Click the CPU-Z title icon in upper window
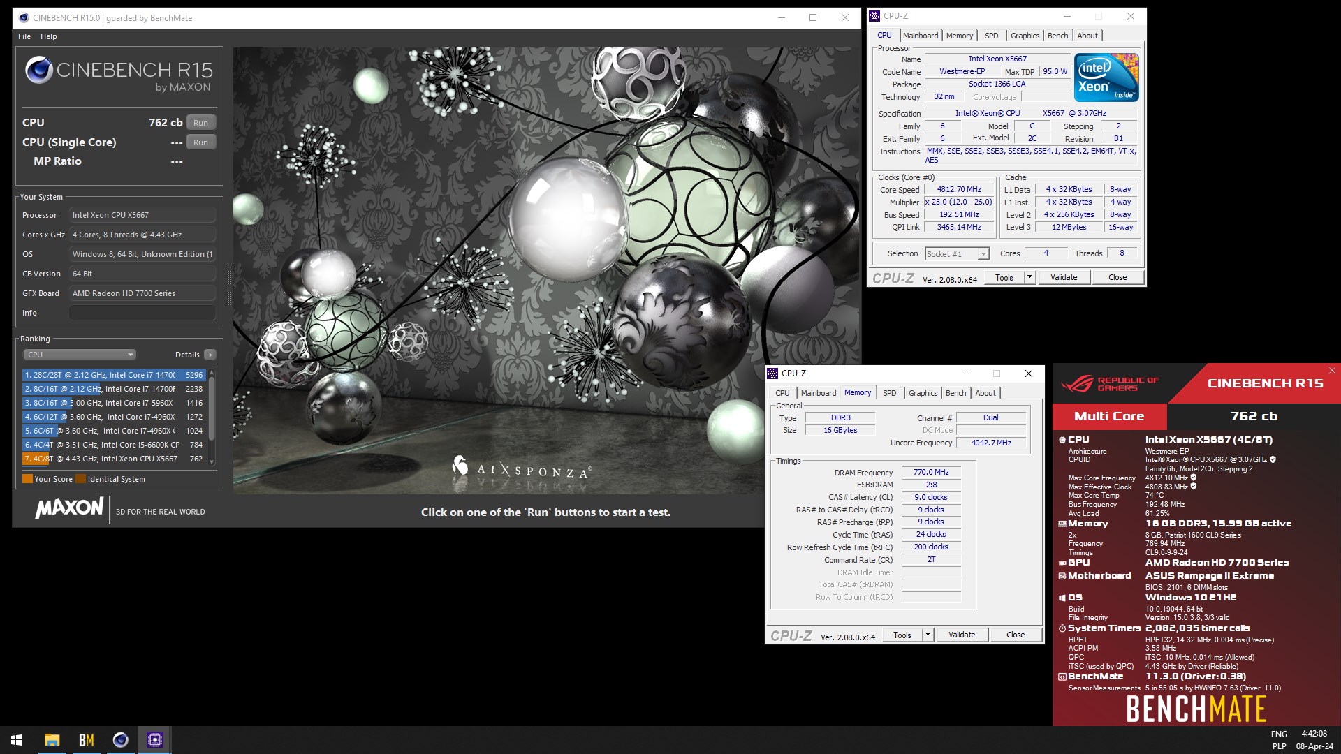Image resolution: width=1341 pixels, height=754 pixels. (x=874, y=16)
